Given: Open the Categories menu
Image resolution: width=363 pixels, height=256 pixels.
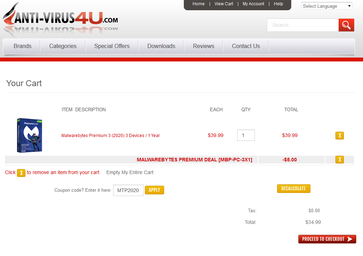Looking at the screenshot, I should [x=63, y=46].
